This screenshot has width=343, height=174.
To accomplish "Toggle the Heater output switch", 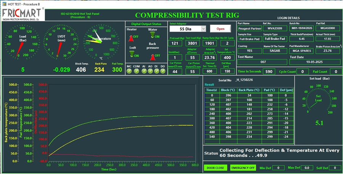I will [x=131, y=38].
